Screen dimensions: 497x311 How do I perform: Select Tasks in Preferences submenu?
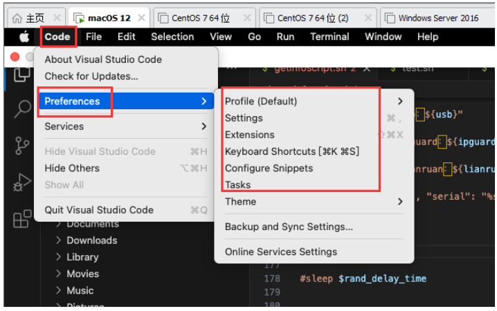coord(314,185)
